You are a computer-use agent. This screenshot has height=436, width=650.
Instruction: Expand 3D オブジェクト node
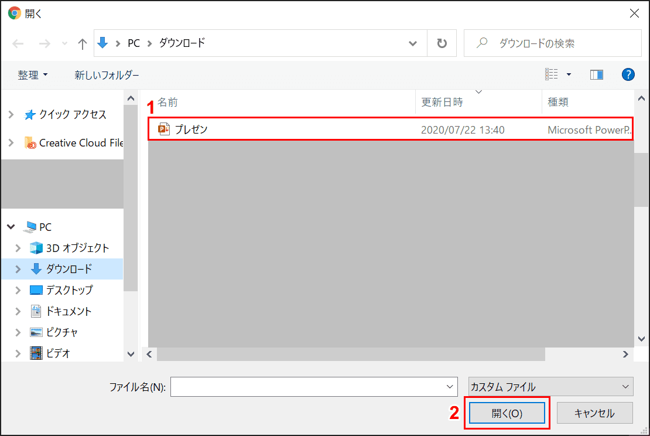pos(18,248)
